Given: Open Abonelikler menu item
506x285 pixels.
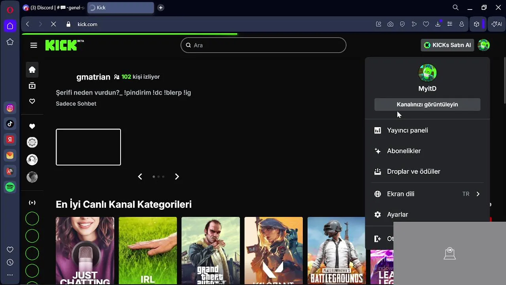Looking at the screenshot, I should coord(427,151).
